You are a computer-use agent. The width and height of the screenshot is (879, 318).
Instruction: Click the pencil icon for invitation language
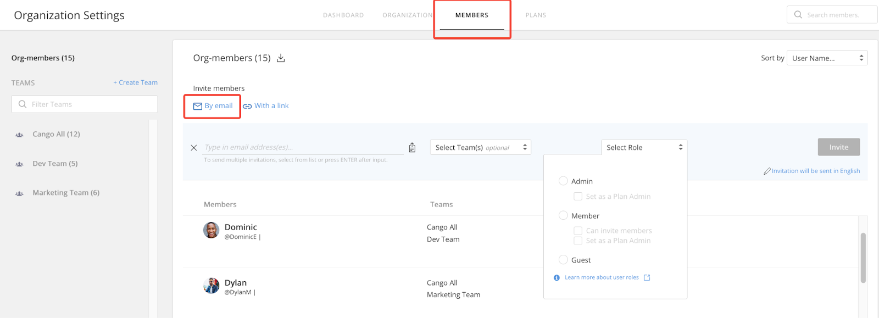[x=767, y=171]
